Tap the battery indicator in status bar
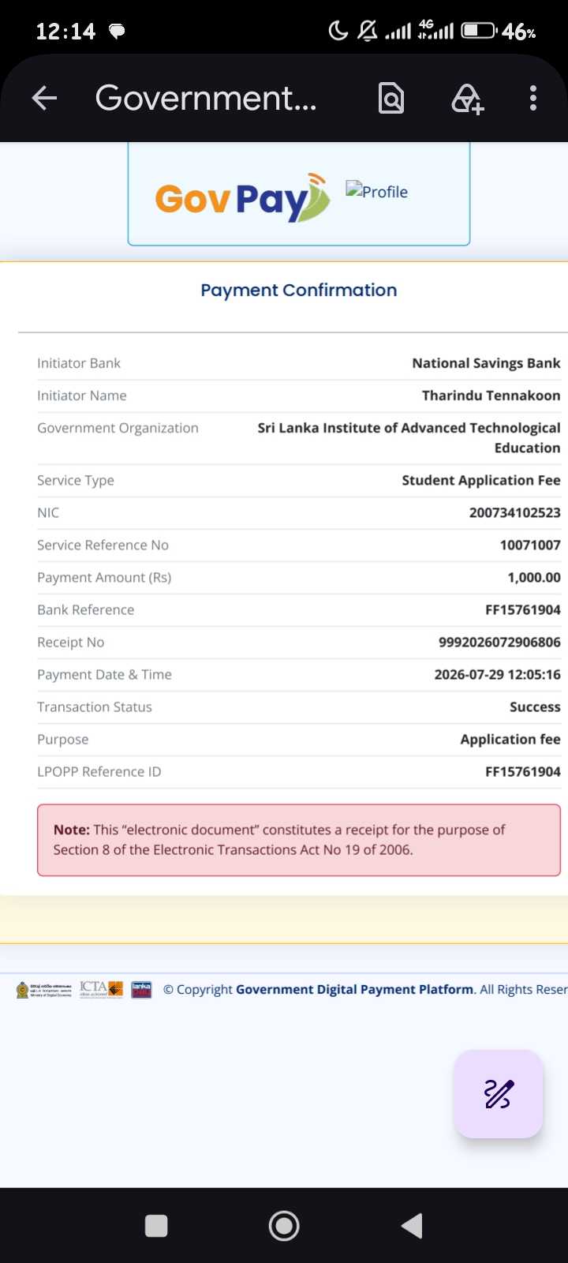Viewport: 568px width, 1263px height. click(480, 31)
